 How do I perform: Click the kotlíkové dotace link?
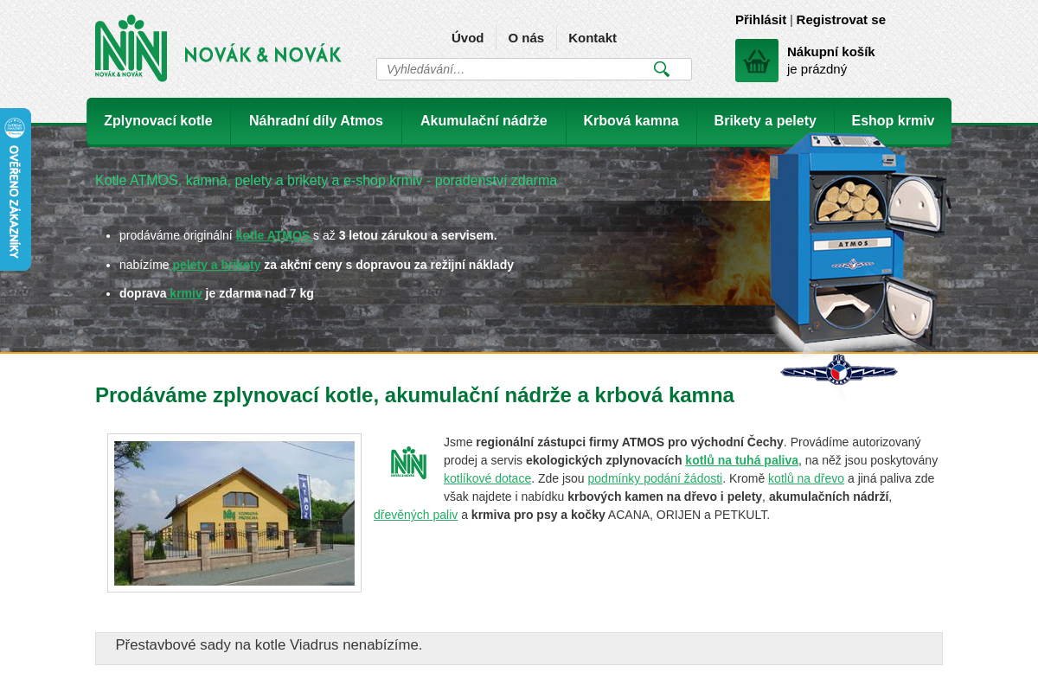(487, 477)
